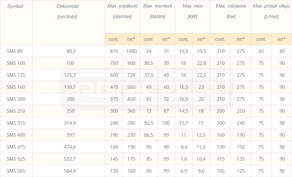This screenshot has width=292, height=177.
Task: Select the 564,9 displacement value cell
Action: tap(70, 171)
